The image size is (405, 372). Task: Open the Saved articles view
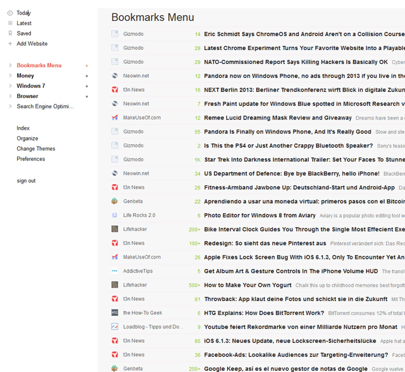(x=24, y=34)
